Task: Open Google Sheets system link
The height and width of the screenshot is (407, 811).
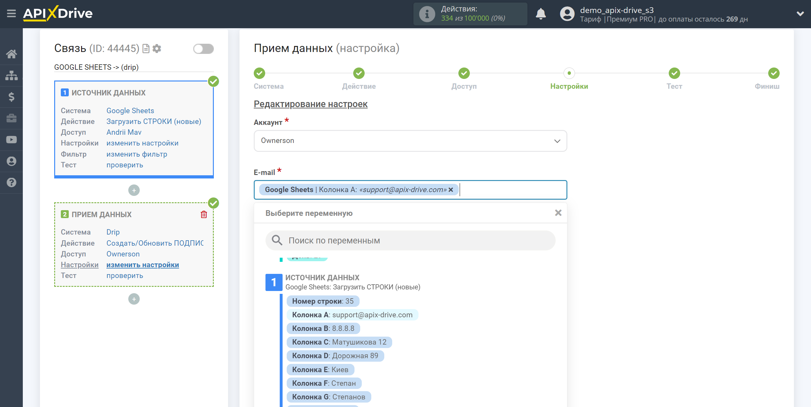Action: (130, 111)
